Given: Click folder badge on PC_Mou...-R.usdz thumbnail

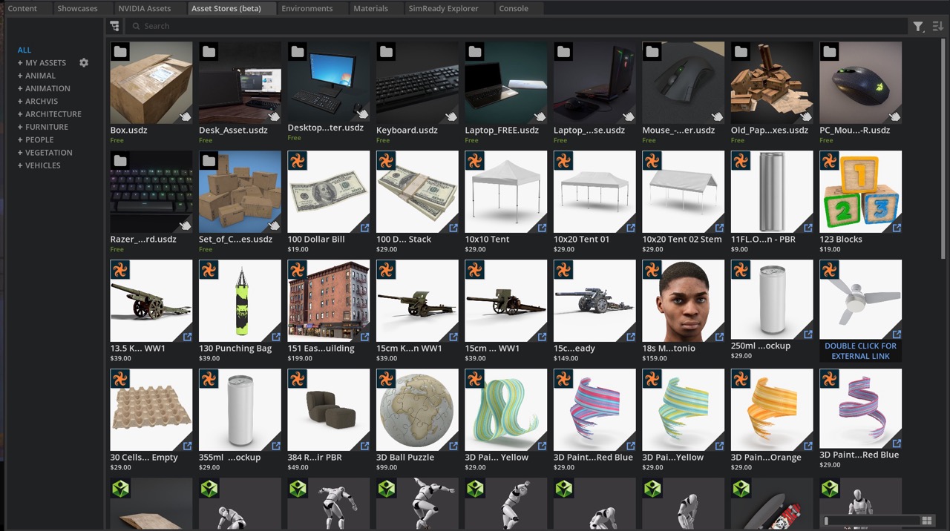Looking at the screenshot, I should click(x=830, y=52).
